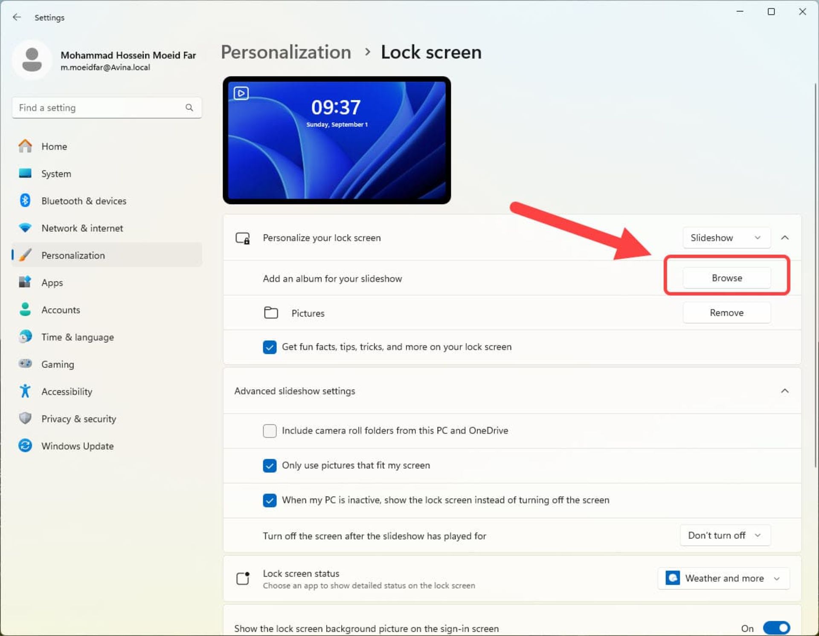This screenshot has width=819, height=636.
Task: Click the search magnifier icon
Action: click(189, 107)
